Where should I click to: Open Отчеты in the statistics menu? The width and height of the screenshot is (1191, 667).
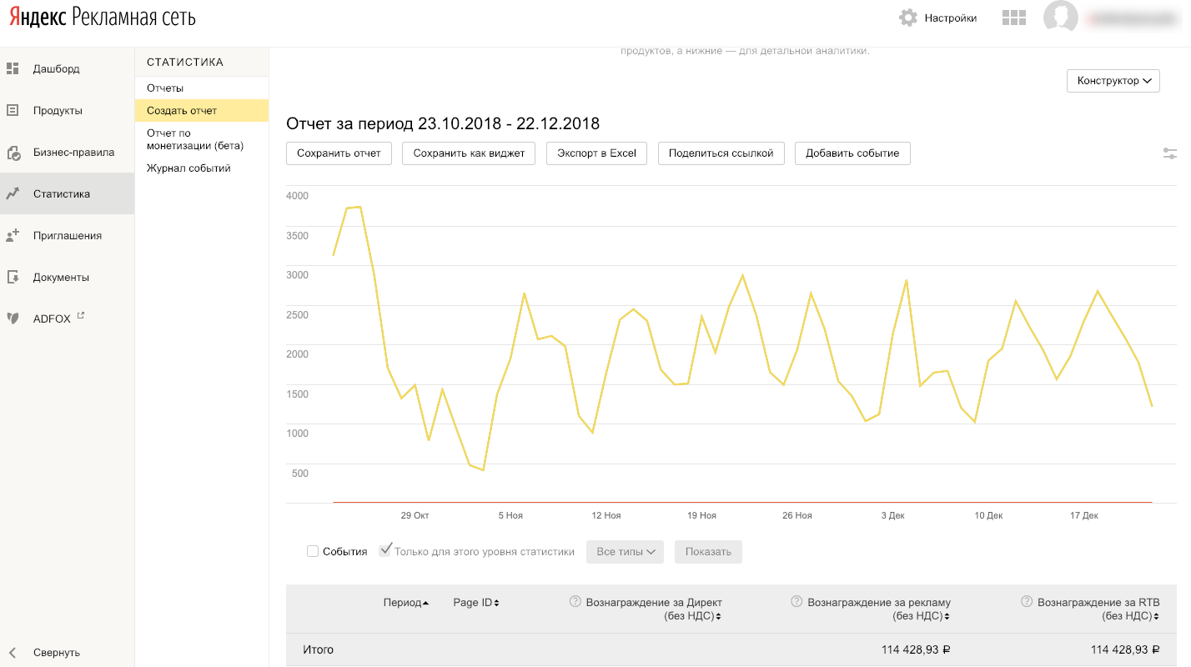pyautogui.click(x=165, y=88)
